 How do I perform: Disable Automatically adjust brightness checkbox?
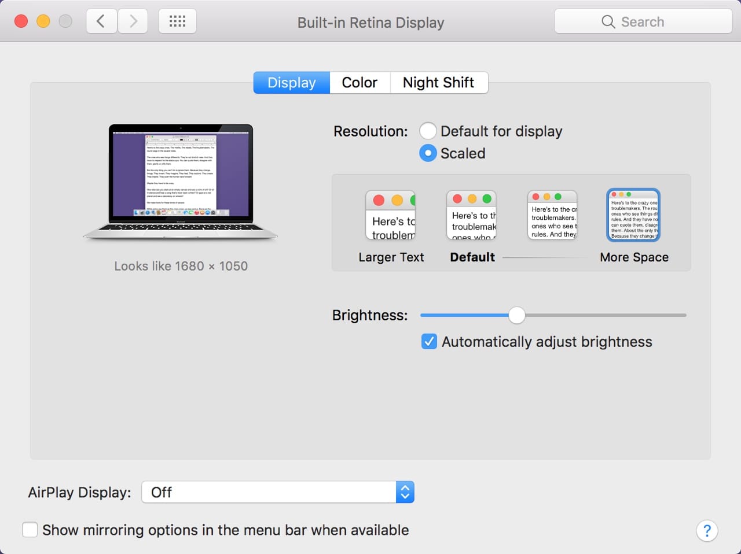coord(429,342)
